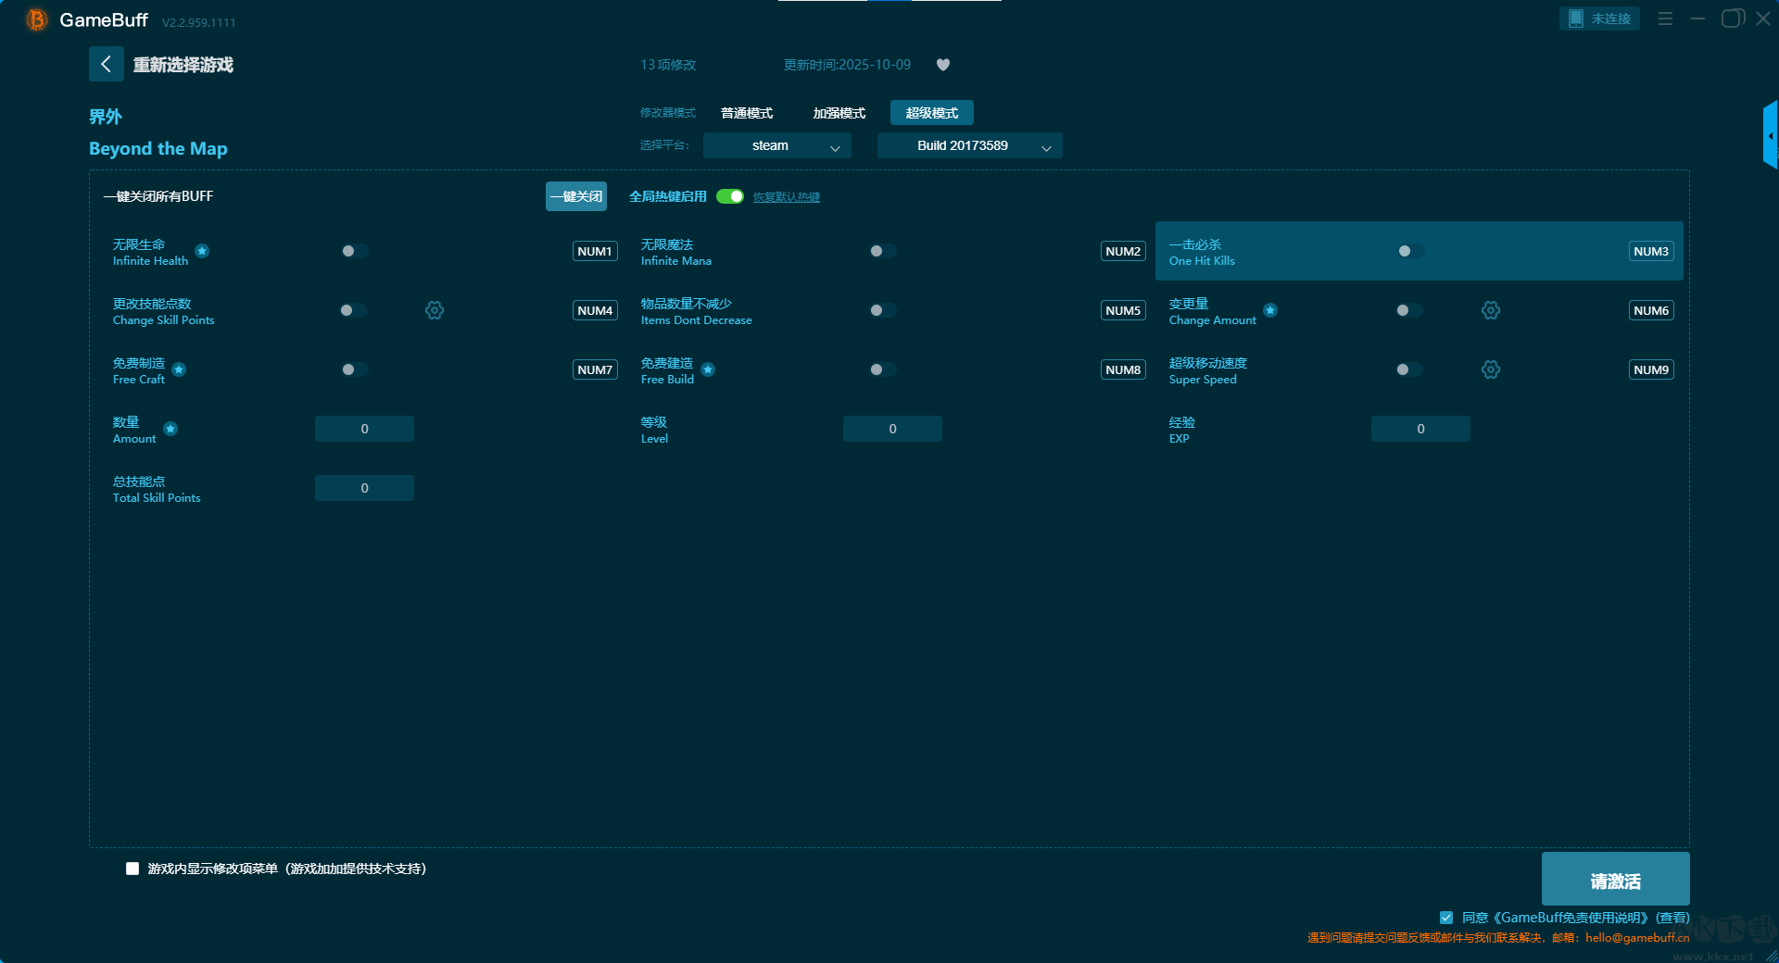Enable the One Hit Kills toggle
Image resolution: width=1779 pixels, height=963 pixels.
tap(1410, 251)
